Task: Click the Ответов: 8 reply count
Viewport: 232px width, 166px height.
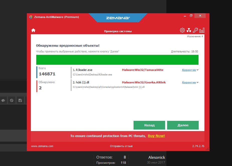Action: (111, 157)
